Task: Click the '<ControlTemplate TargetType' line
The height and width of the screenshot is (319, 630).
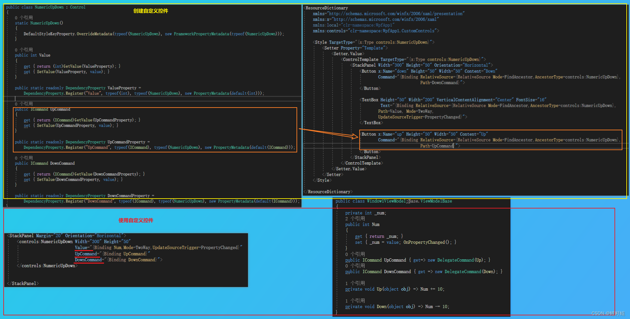Action: [413, 60]
